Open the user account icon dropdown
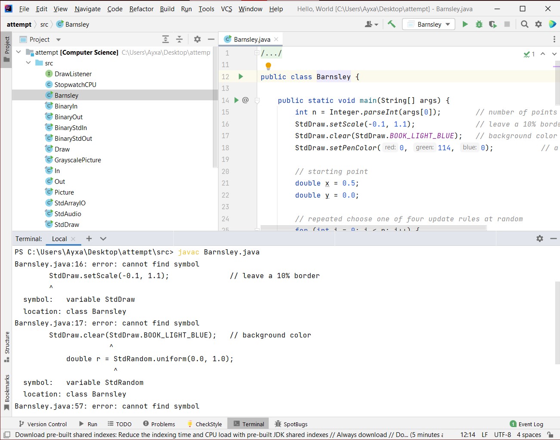560x440 pixels. point(371,24)
